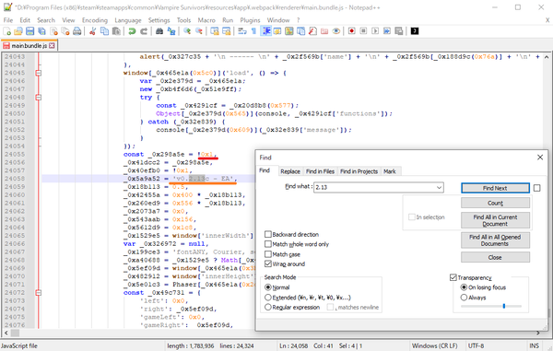Screen dimensions: 553x351
Task: Collapse the try block fold at line 24048
Action: click(39, 98)
